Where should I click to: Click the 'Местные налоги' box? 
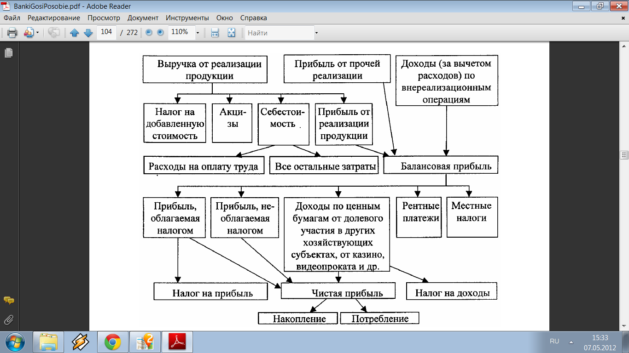point(472,217)
